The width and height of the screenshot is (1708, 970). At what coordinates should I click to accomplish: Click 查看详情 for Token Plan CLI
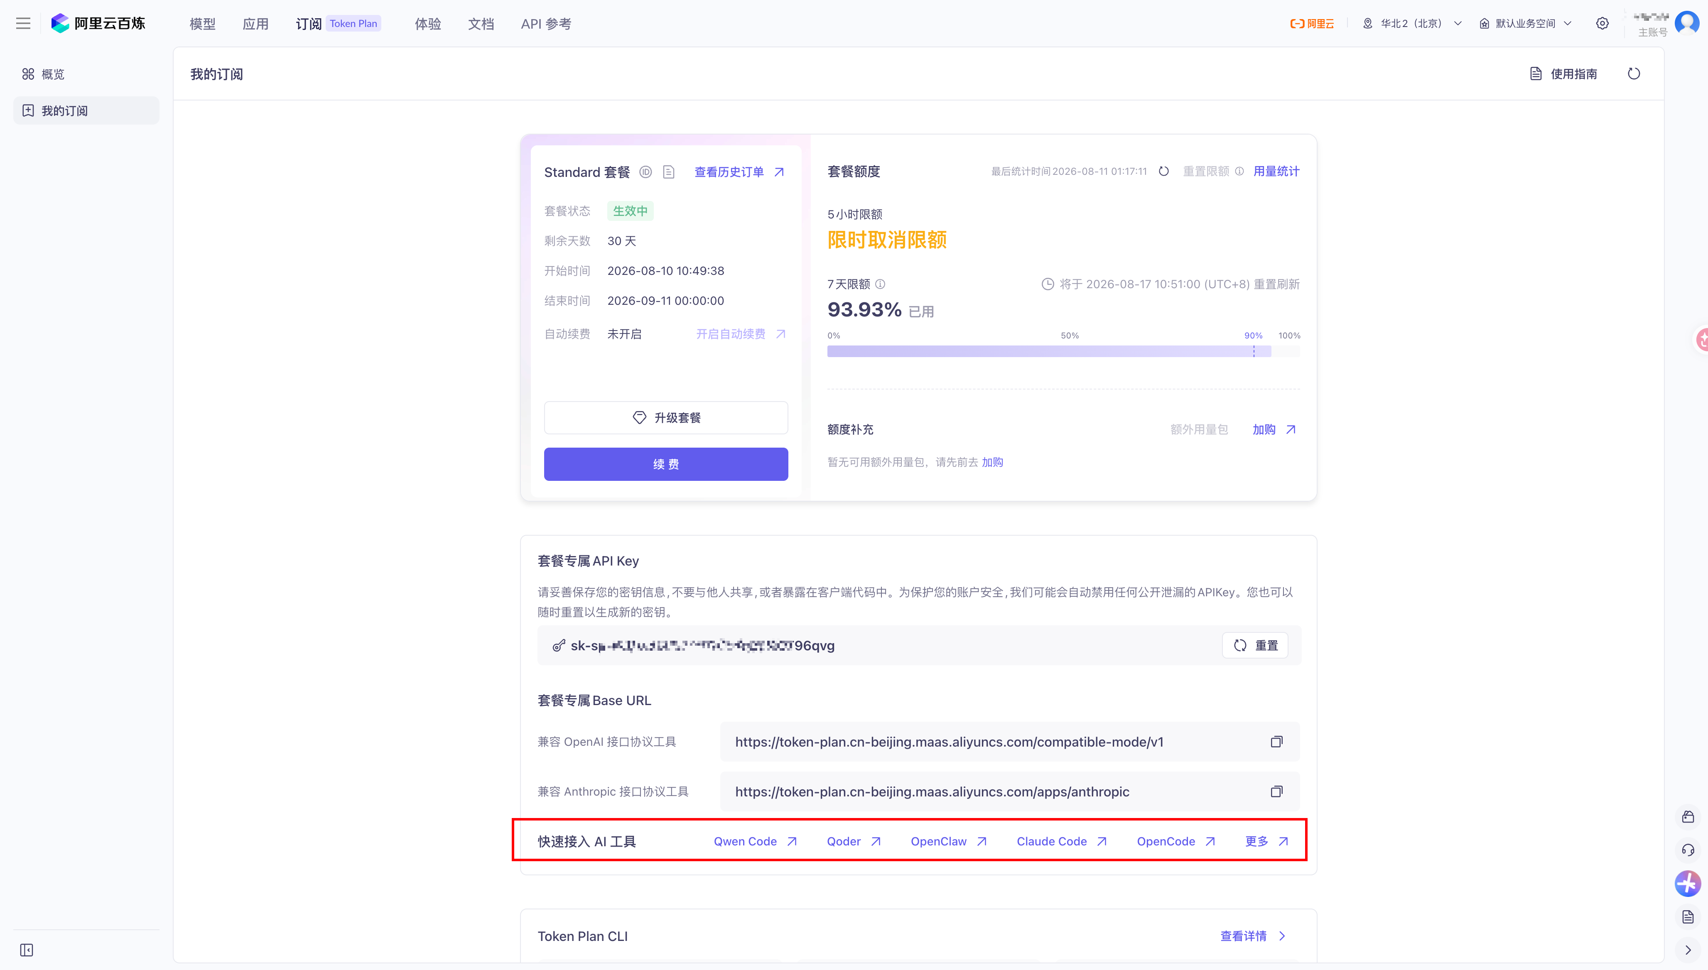coord(1253,936)
